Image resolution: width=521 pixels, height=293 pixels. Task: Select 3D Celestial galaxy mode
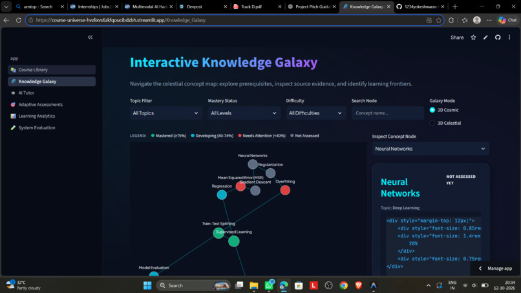pos(445,123)
